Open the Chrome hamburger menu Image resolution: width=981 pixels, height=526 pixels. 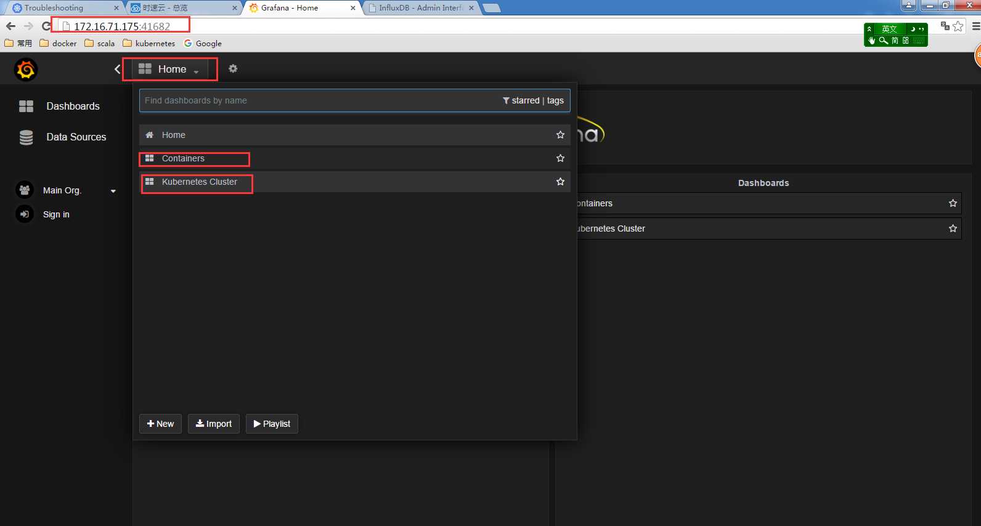[975, 26]
